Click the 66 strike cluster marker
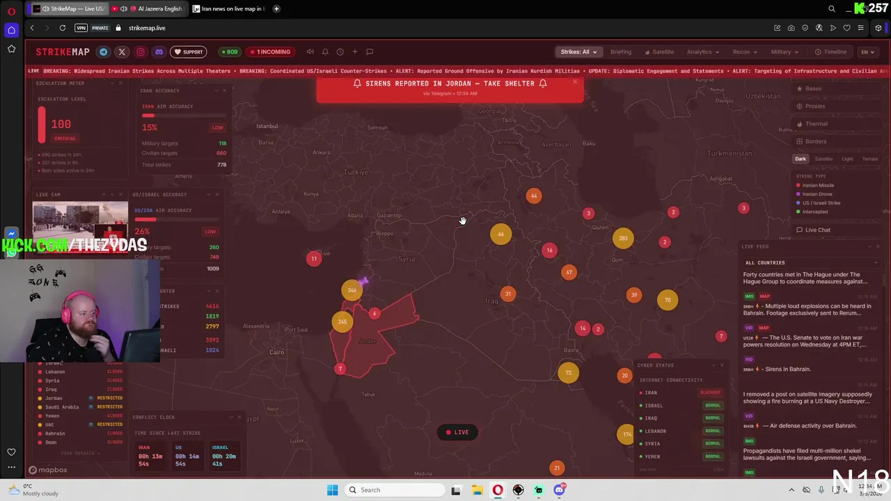891x501 pixels. click(500, 234)
